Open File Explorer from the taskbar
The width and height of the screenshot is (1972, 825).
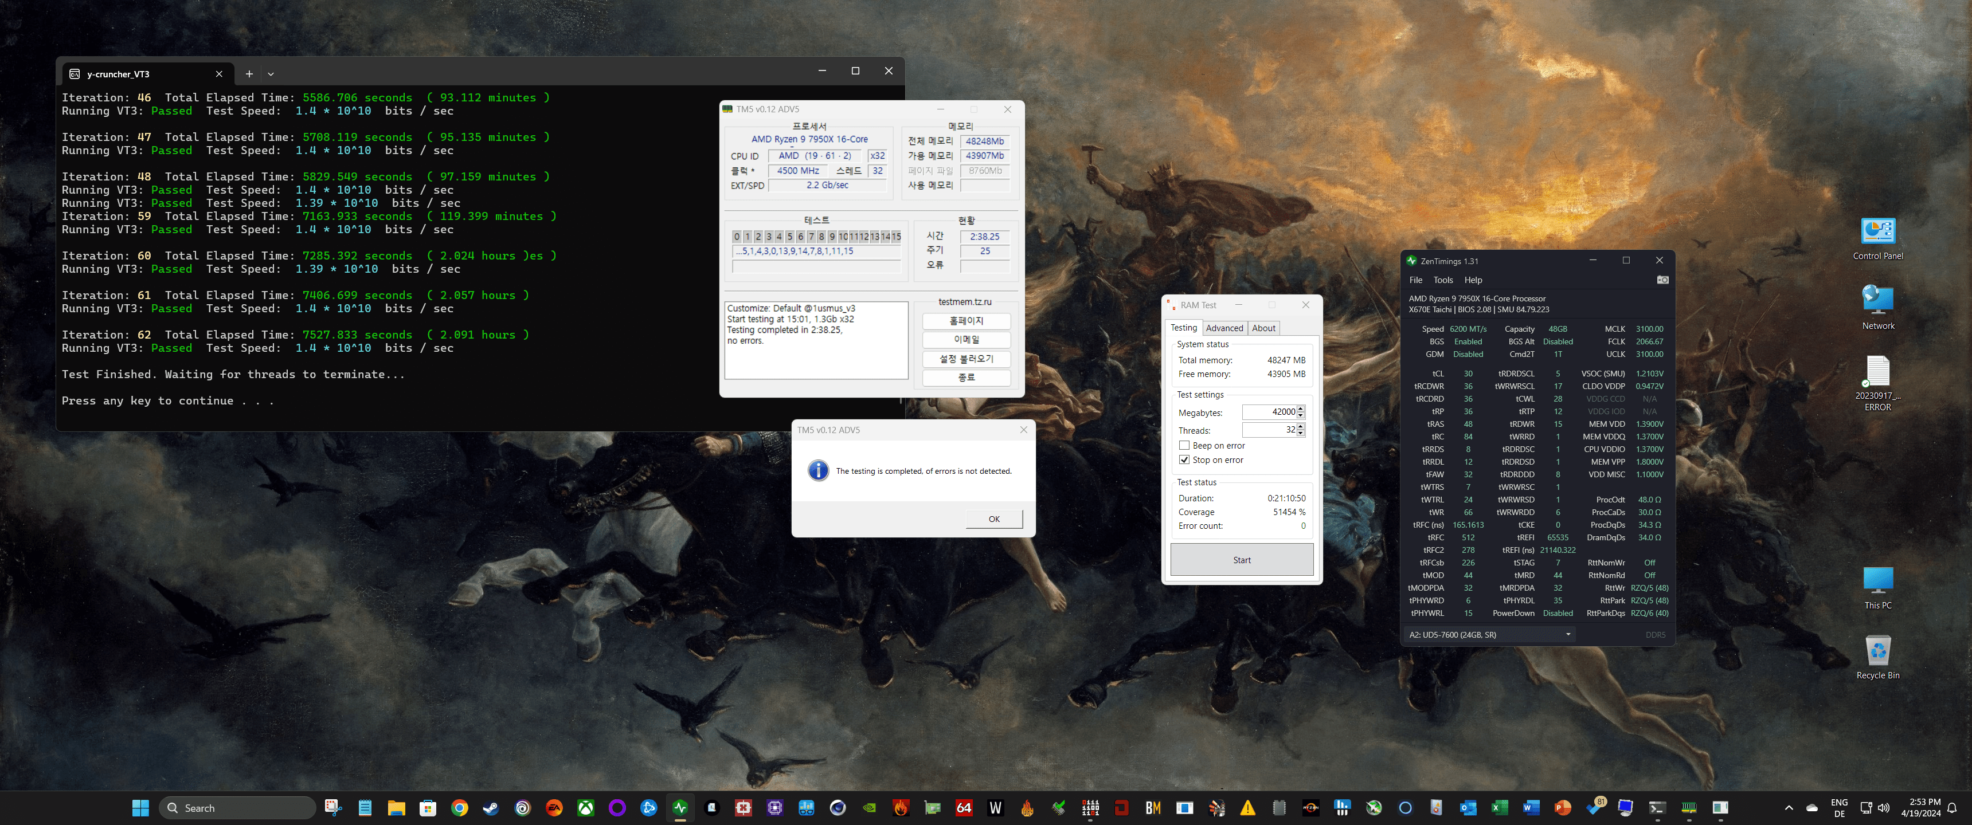[x=396, y=807]
